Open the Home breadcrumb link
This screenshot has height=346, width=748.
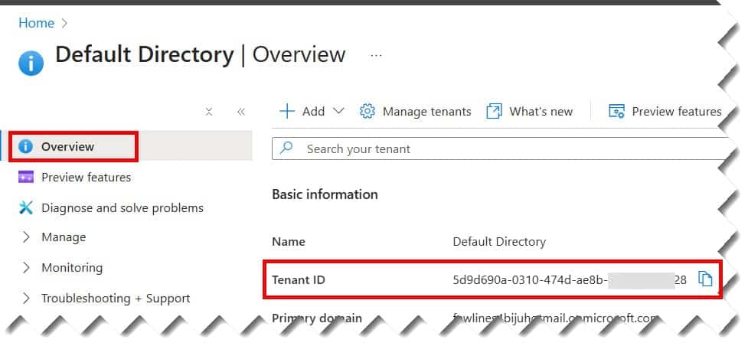(x=36, y=23)
